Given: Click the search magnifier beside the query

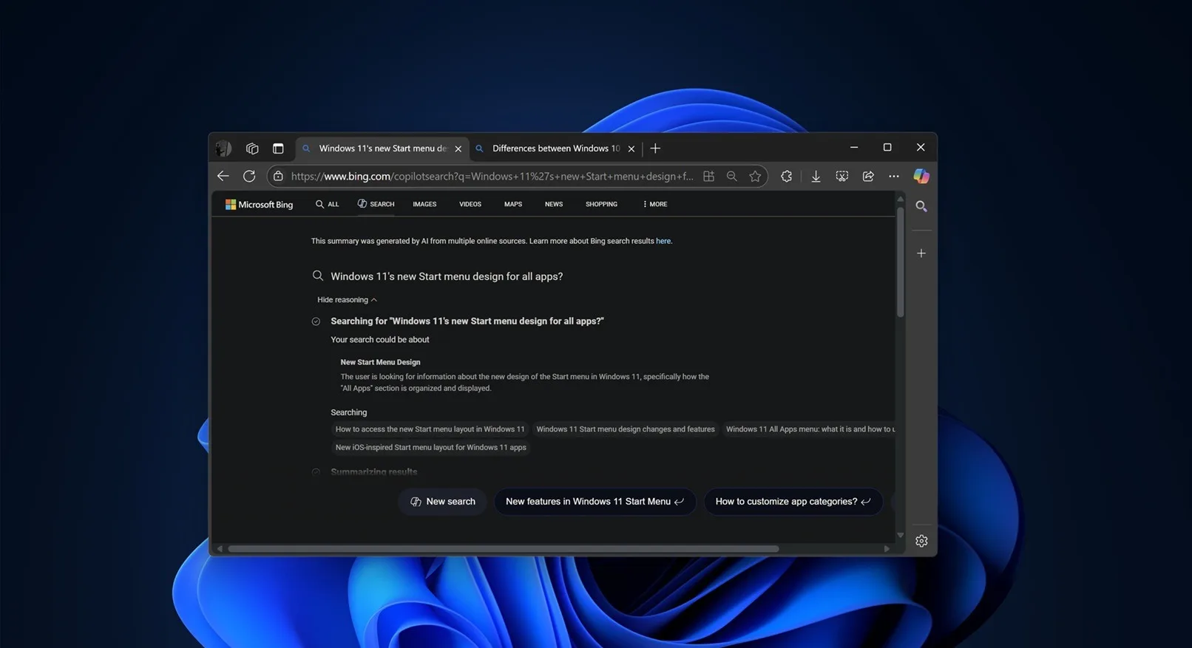Looking at the screenshot, I should tap(318, 276).
